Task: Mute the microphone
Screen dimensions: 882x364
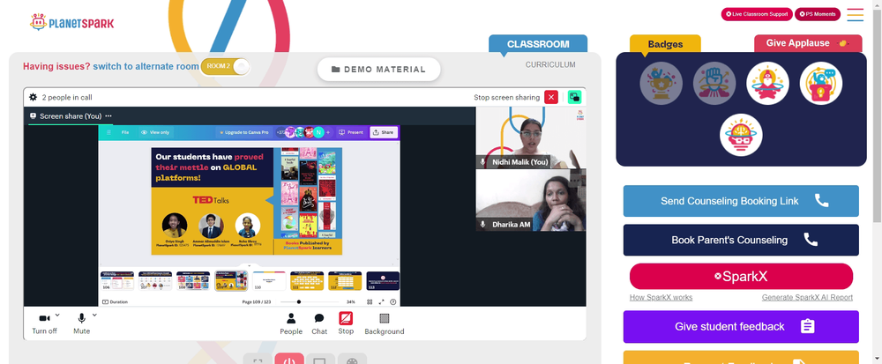Action: [81, 323]
